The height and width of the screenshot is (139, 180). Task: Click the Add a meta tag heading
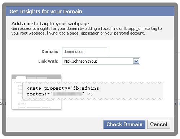[50, 23]
